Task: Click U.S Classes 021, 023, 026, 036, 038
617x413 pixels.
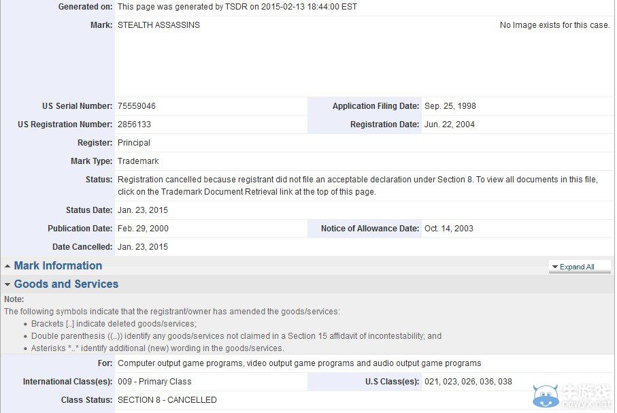Action: point(468,382)
